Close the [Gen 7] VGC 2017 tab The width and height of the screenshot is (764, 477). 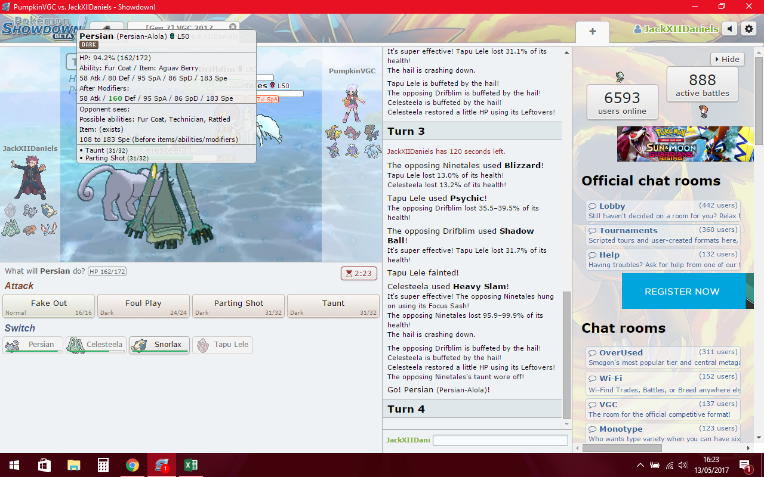(x=233, y=27)
